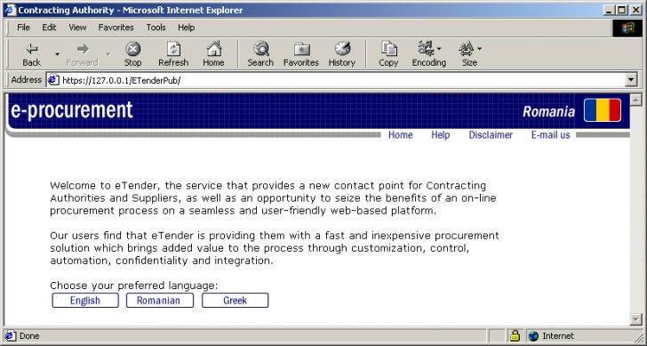Open the Search toolbar icon
Viewport: 647px width, 346px height.
tap(260, 49)
